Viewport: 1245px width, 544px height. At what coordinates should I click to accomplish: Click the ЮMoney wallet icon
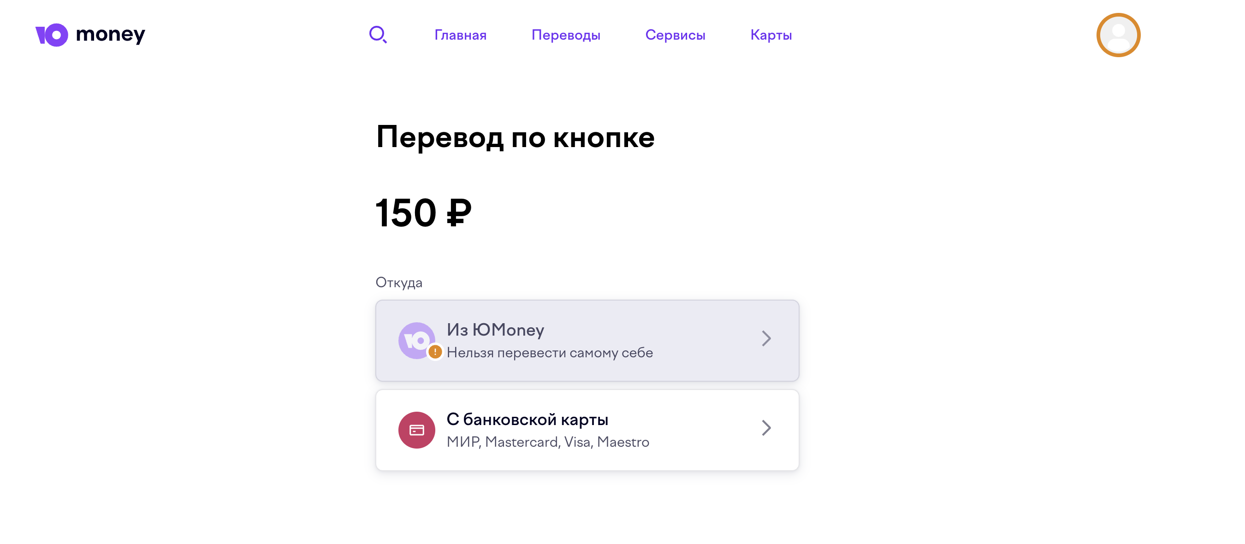[x=416, y=340]
